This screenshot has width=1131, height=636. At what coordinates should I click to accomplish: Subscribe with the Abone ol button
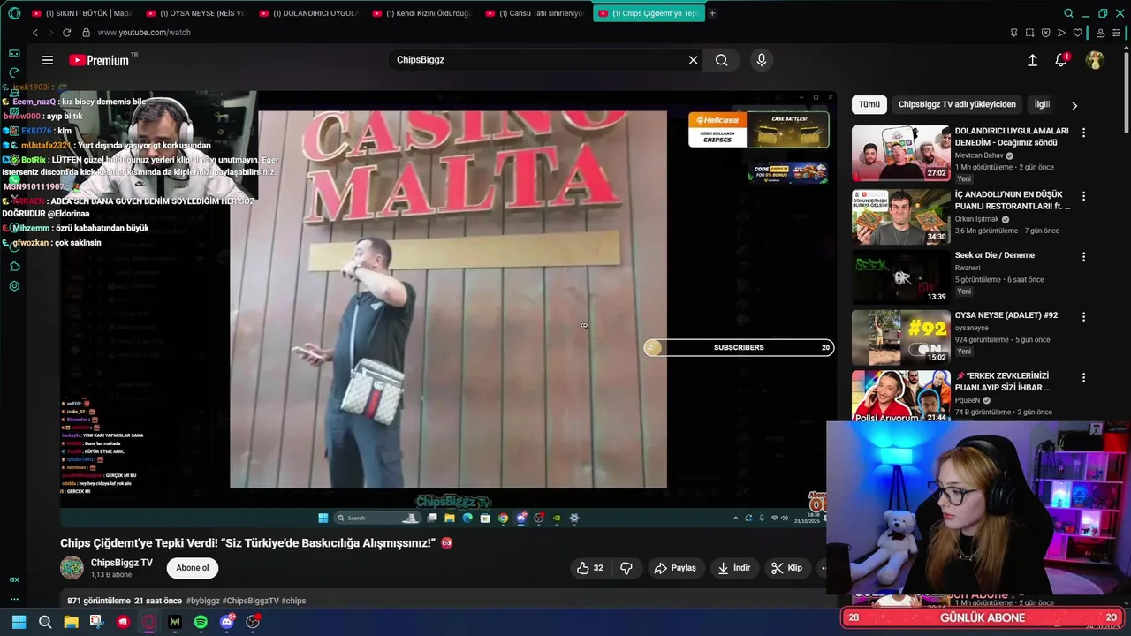click(193, 568)
